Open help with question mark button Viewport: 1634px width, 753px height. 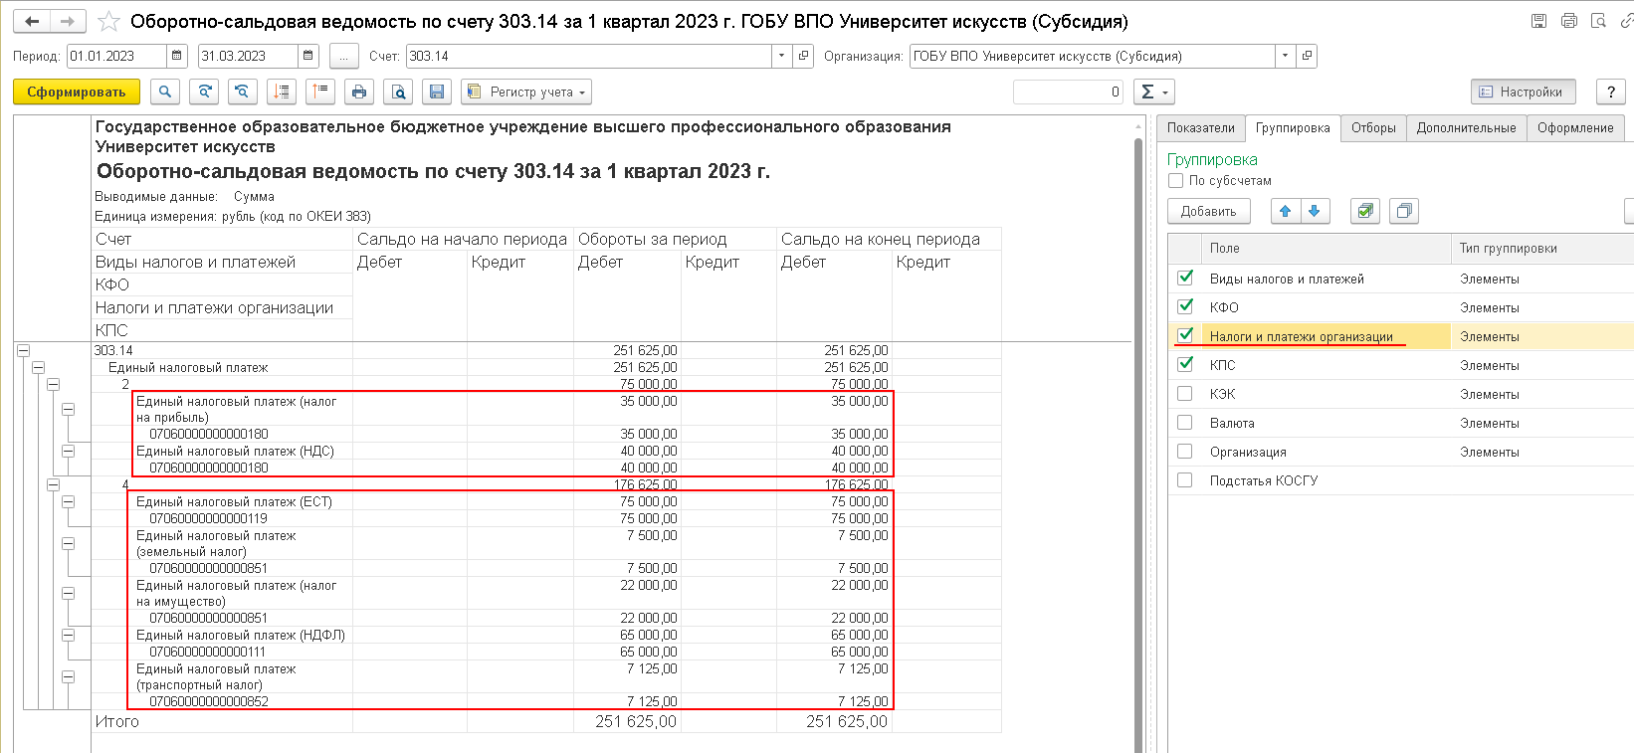click(1611, 92)
